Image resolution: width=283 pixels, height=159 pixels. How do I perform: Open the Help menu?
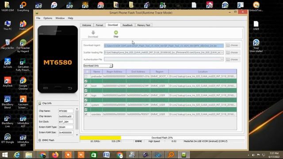click(x=70, y=18)
